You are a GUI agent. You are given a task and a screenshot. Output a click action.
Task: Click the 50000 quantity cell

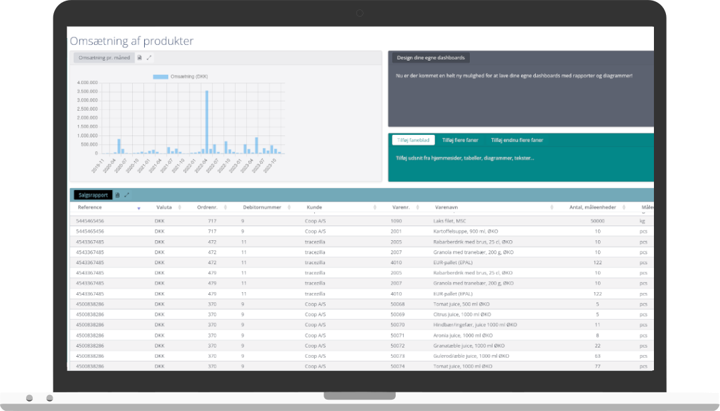tap(597, 222)
